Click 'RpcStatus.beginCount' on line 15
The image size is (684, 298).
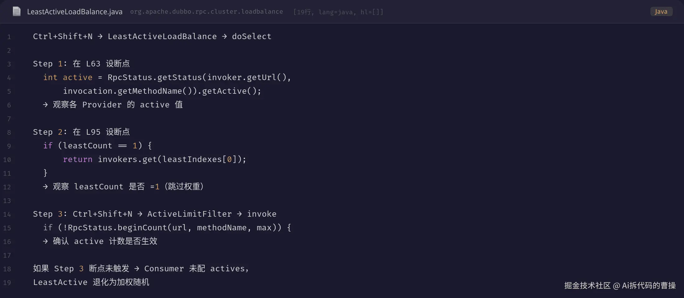(118, 228)
